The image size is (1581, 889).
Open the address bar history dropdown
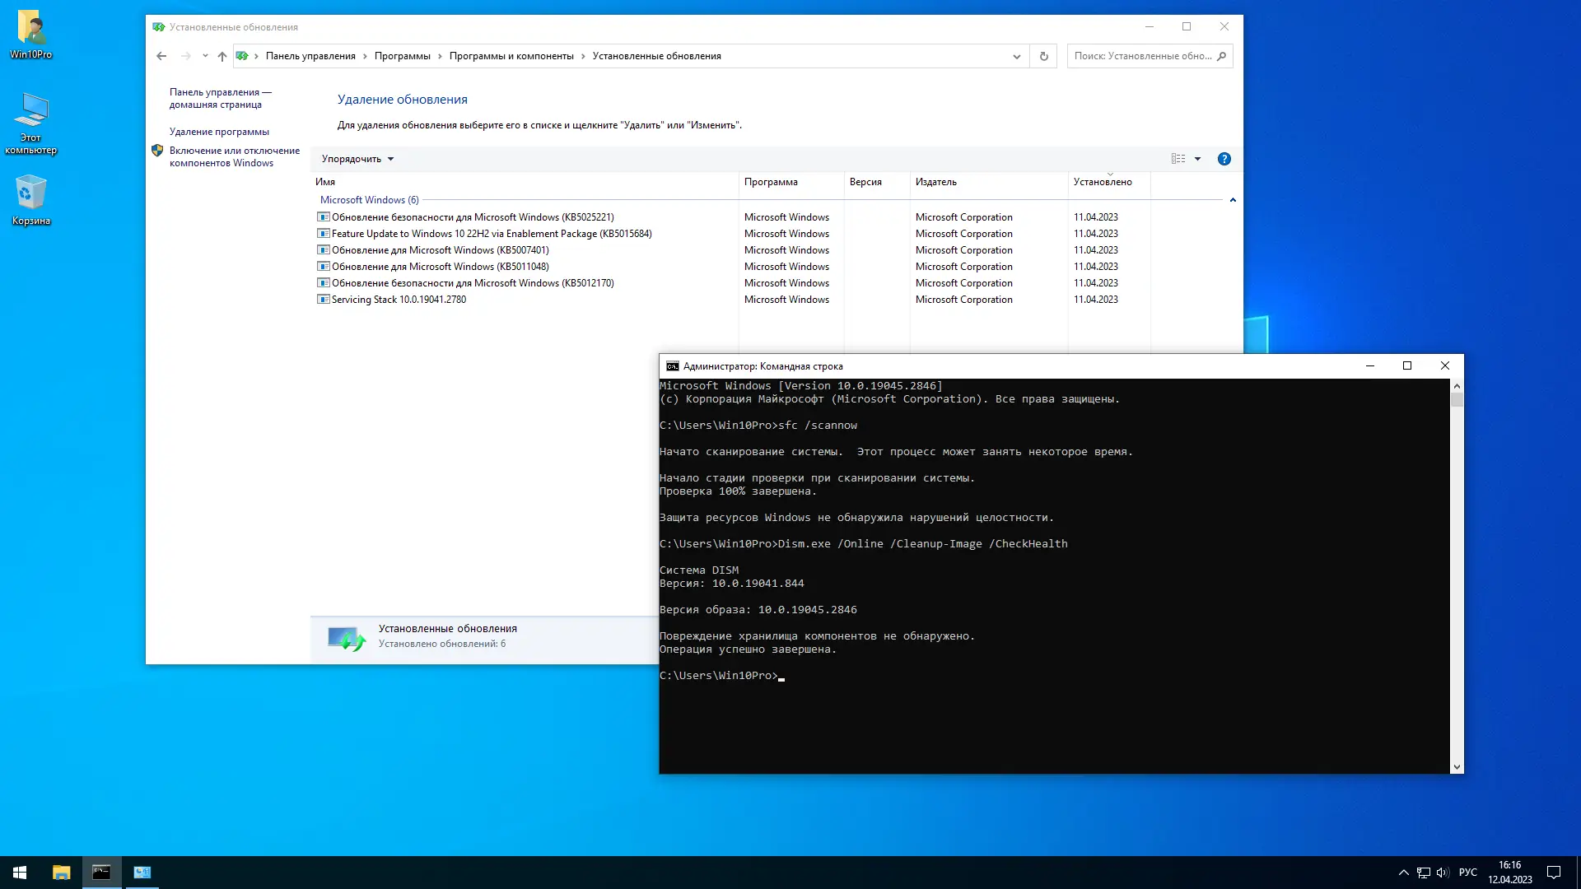click(x=1016, y=56)
